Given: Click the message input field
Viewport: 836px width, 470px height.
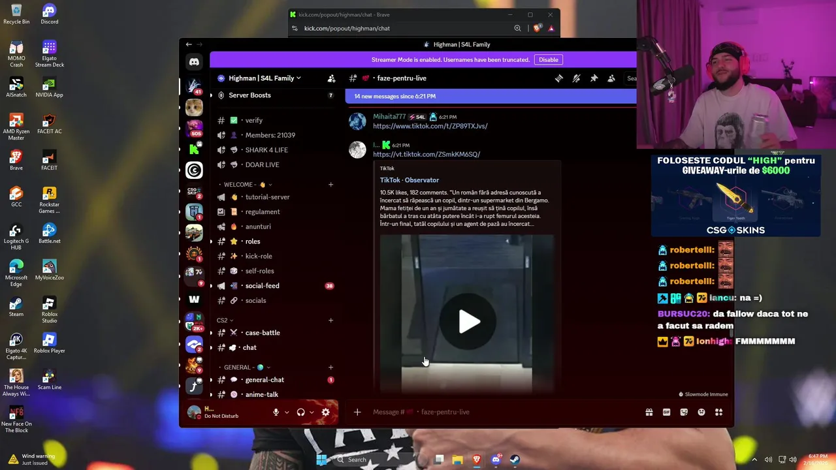Looking at the screenshot, I should pyautogui.click(x=503, y=412).
